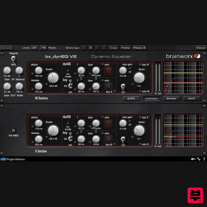Switch to the compressor mode tab
This screenshot has width=207, height=207.
pos(152,99)
